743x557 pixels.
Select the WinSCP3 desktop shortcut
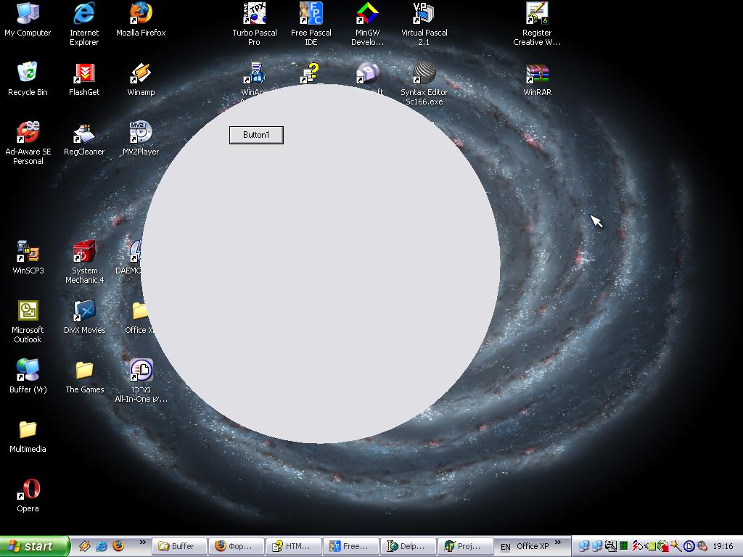coord(28,252)
